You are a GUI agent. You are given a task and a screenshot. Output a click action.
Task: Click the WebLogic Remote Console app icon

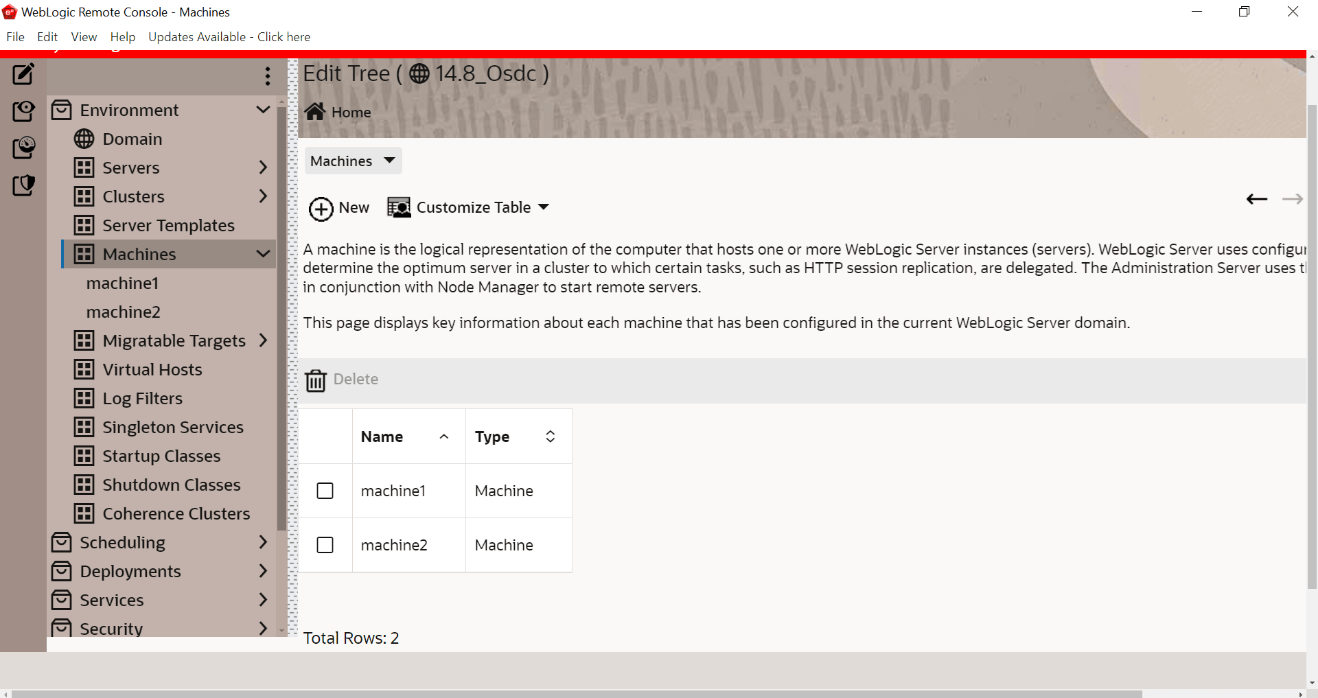coord(10,12)
